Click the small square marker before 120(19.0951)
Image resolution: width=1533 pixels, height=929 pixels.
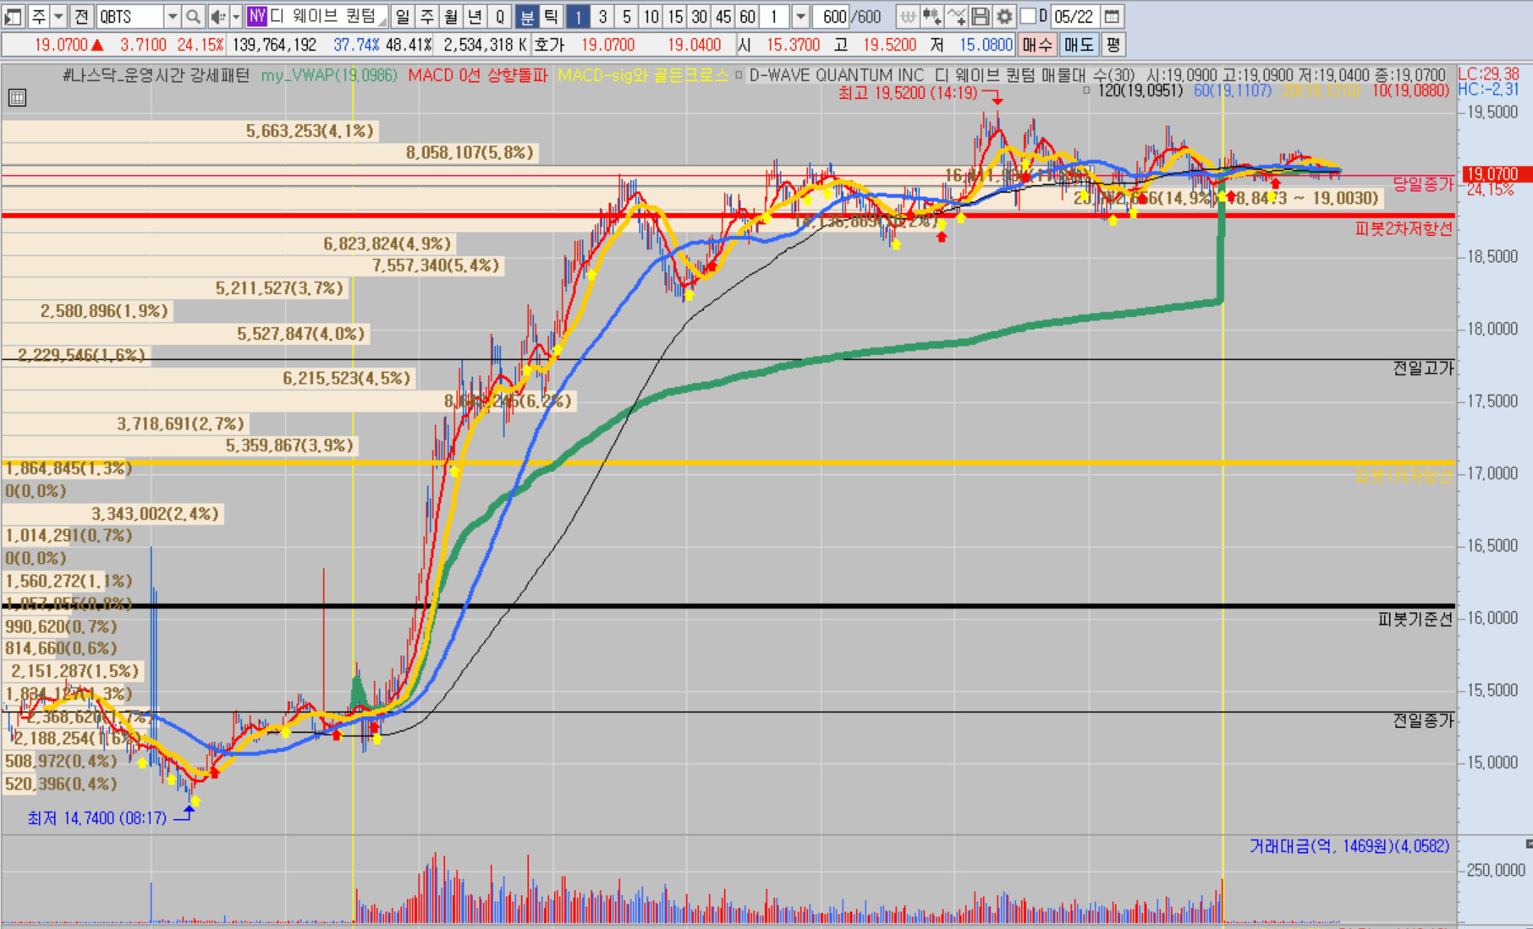1087,90
